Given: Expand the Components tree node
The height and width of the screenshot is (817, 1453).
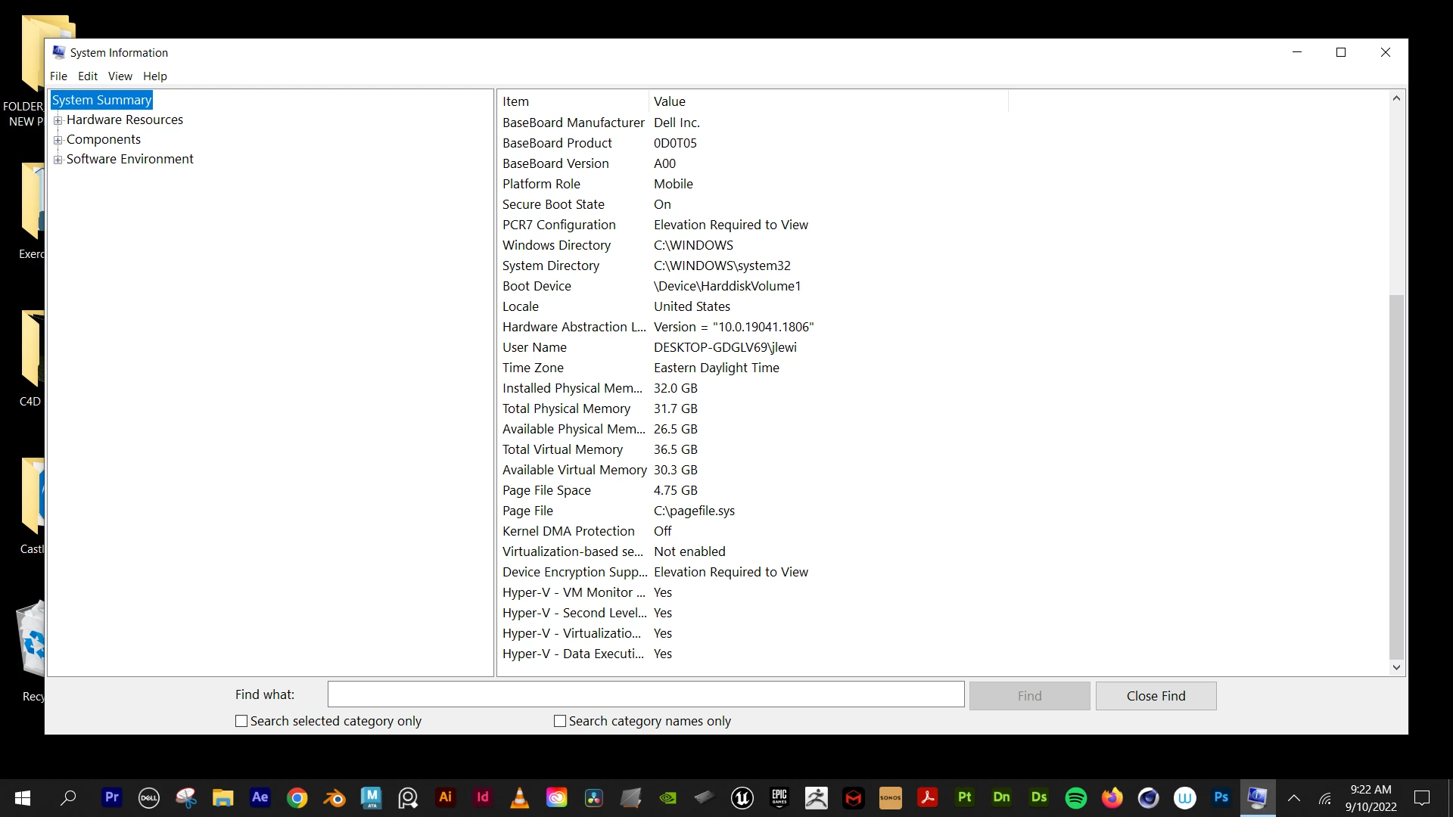Looking at the screenshot, I should coord(58,140).
